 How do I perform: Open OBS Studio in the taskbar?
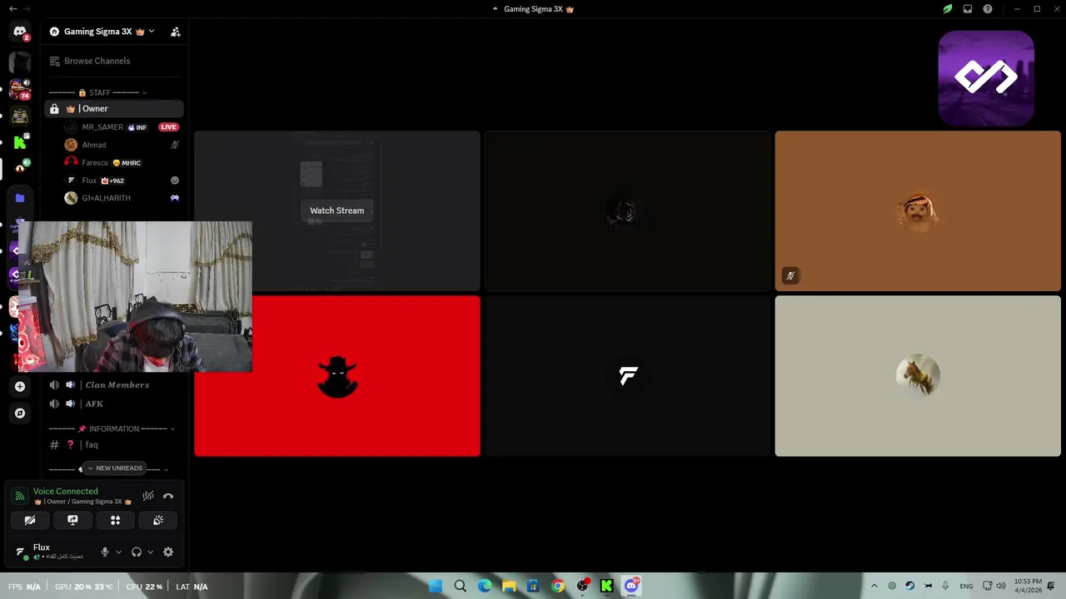pos(582,586)
